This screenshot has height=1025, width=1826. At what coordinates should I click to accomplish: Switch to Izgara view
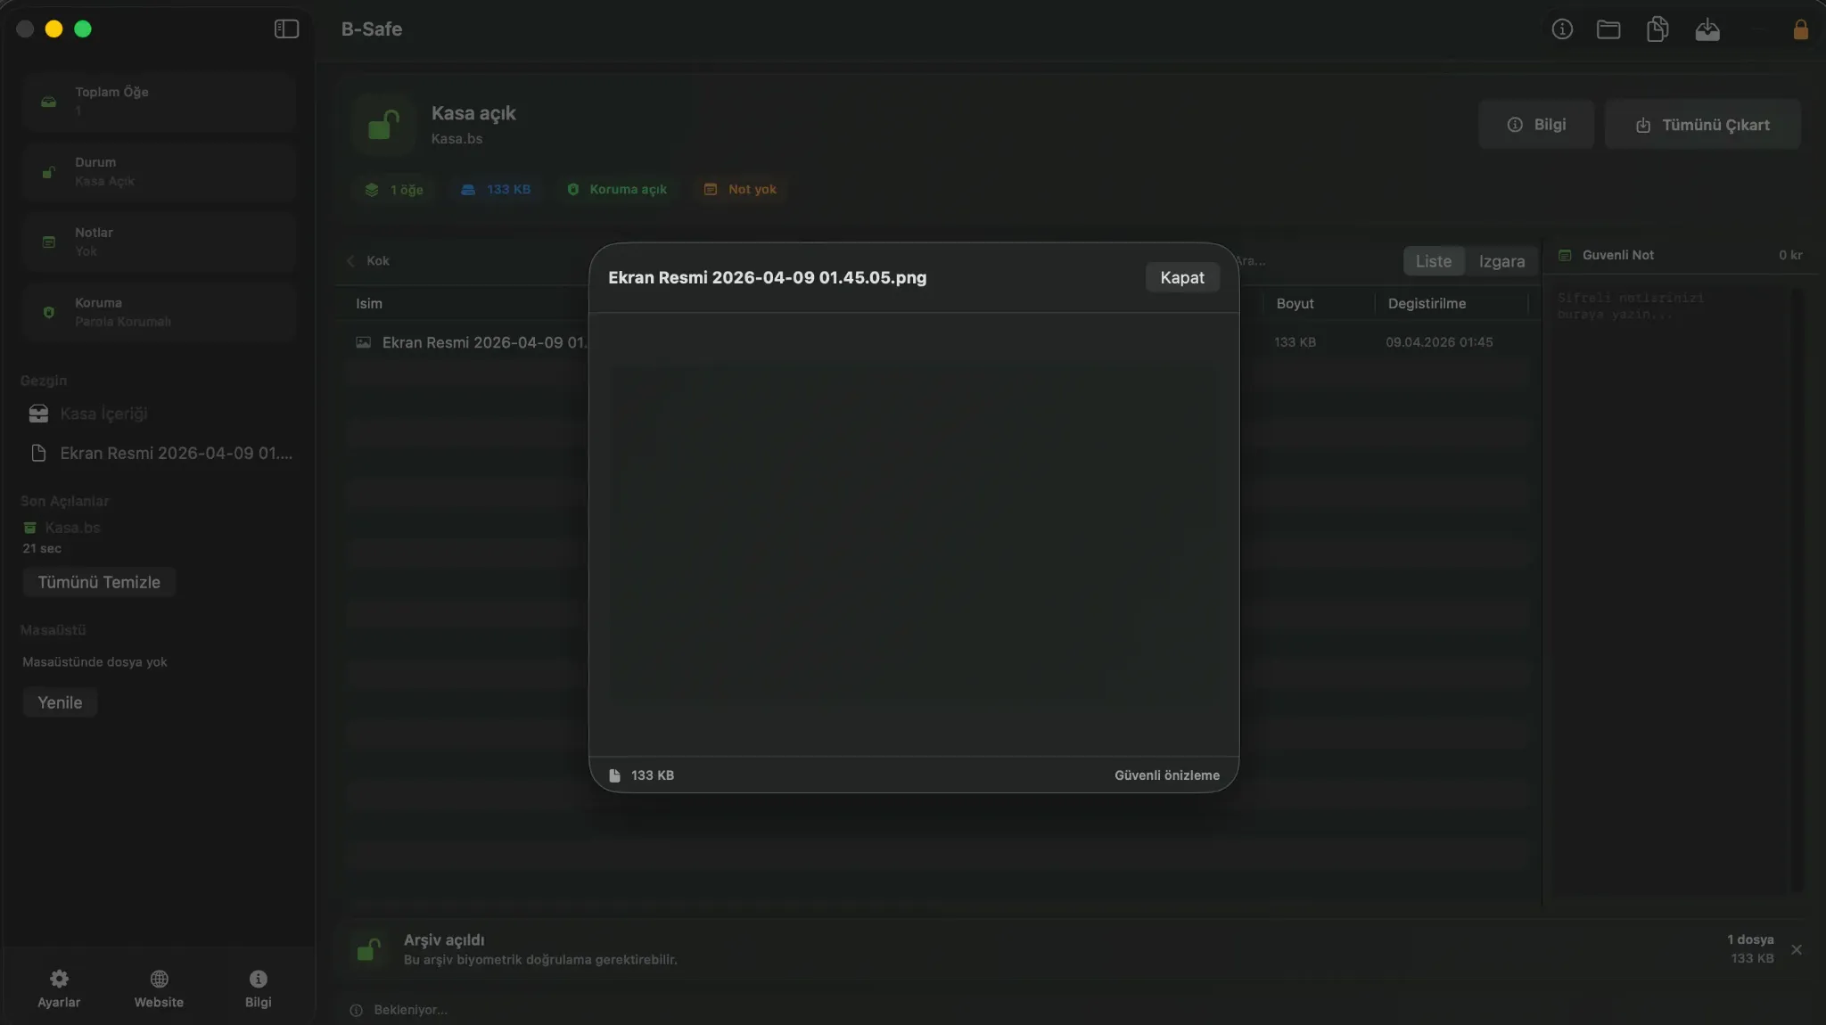[1501, 261]
